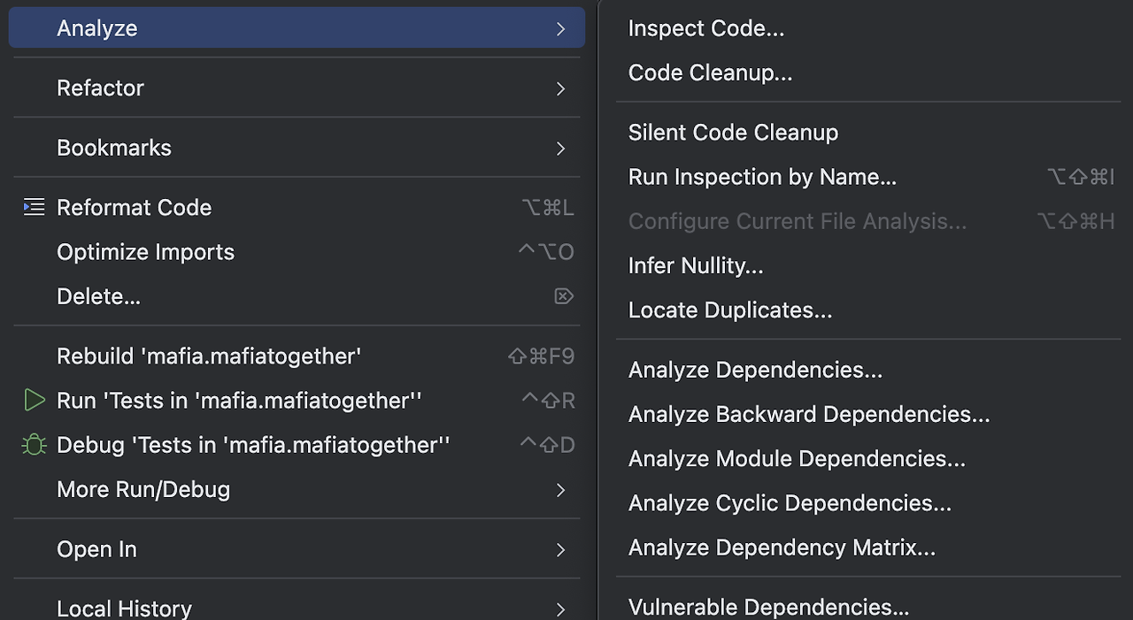Run Silent Code Cleanup
The height and width of the screenshot is (620, 1133).
pyautogui.click(x=733, y=133)
